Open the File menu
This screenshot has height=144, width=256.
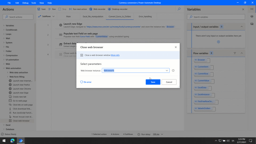(9, 3)
